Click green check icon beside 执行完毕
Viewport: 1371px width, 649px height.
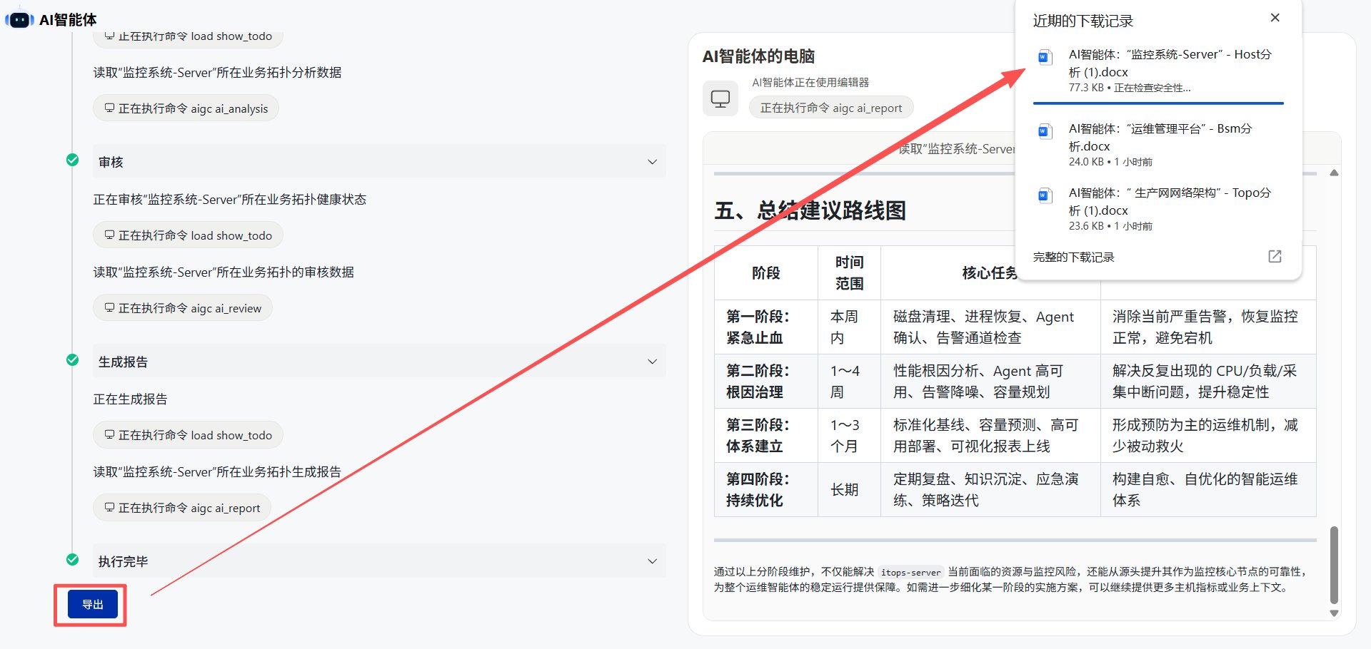pyautogui.click(x=72, y=559)
